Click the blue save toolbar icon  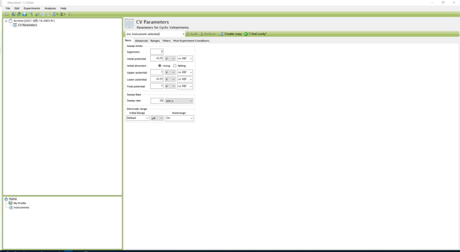point(24,14)
